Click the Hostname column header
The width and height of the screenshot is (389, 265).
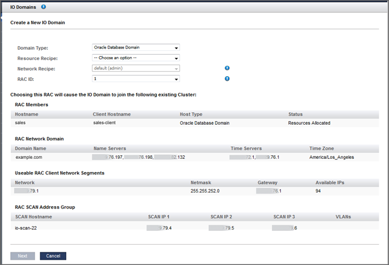pos(26,115)
